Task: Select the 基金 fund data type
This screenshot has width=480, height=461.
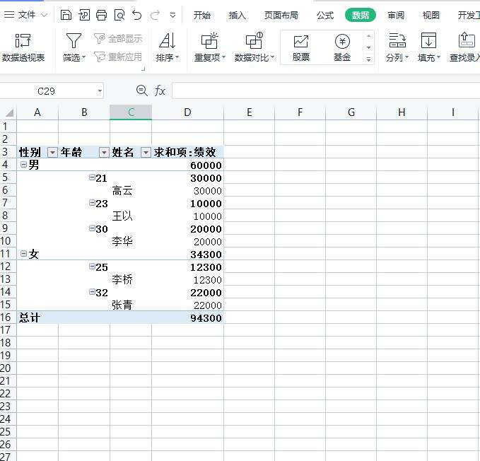Action: pos(342,47)
